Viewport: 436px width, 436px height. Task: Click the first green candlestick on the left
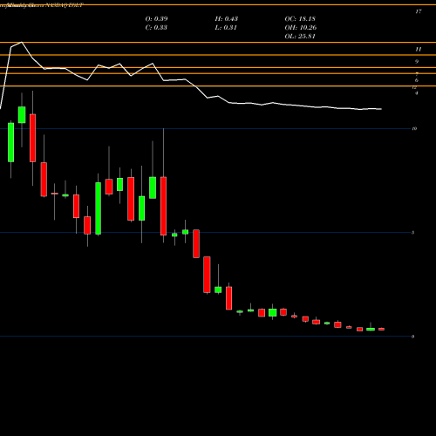click(10, 142)
